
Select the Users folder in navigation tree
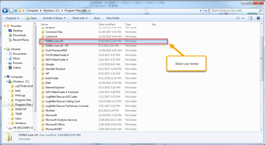(x=18, y=119)
